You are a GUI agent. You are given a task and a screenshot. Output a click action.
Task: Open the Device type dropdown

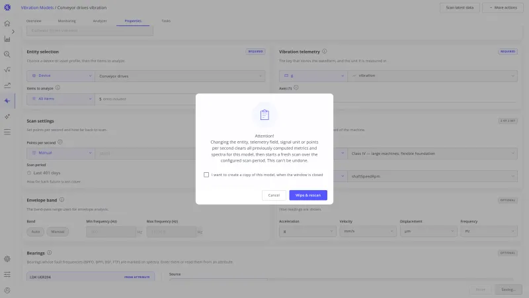(61, 75)
